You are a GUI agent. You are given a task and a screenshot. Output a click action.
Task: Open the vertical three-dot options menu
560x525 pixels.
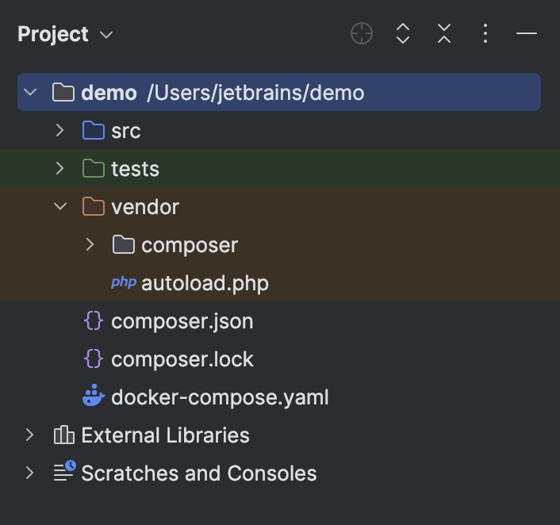[485, 33]
